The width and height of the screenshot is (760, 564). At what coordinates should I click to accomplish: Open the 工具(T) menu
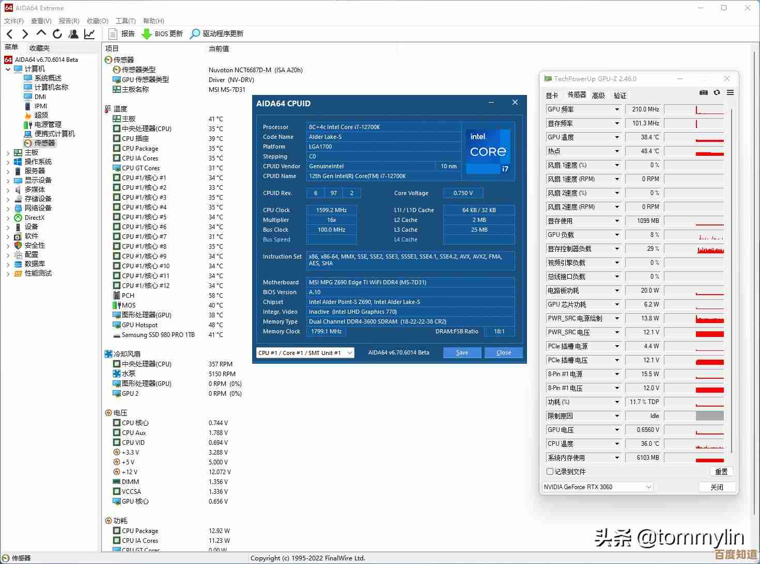[125, 21]
